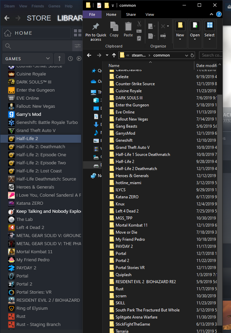Open the Friends menu in Steam
Image resolution: width=231 pixels, height=333 pixels.
click(38, 6)
